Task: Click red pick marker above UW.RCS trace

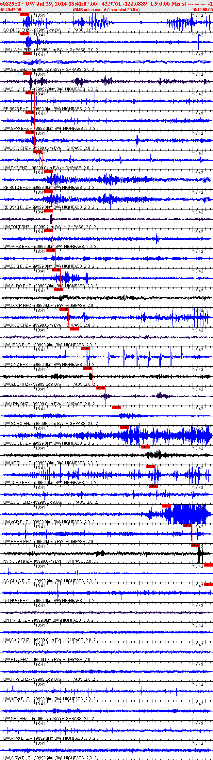Action: pyautogui.click(x=64, y=309)
